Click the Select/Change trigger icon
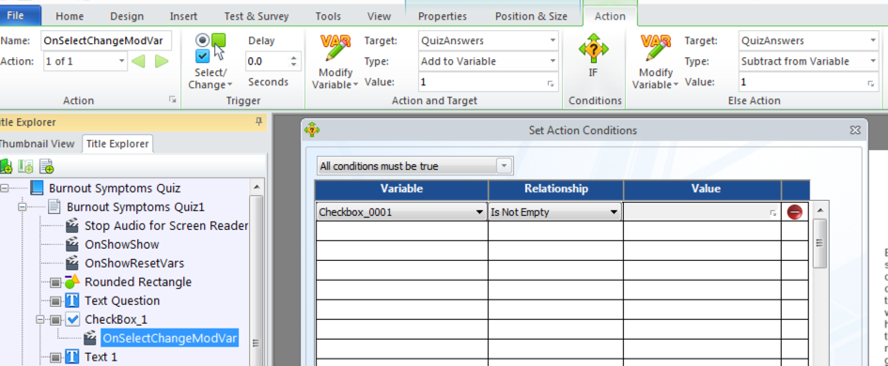 tap(210, 49)
